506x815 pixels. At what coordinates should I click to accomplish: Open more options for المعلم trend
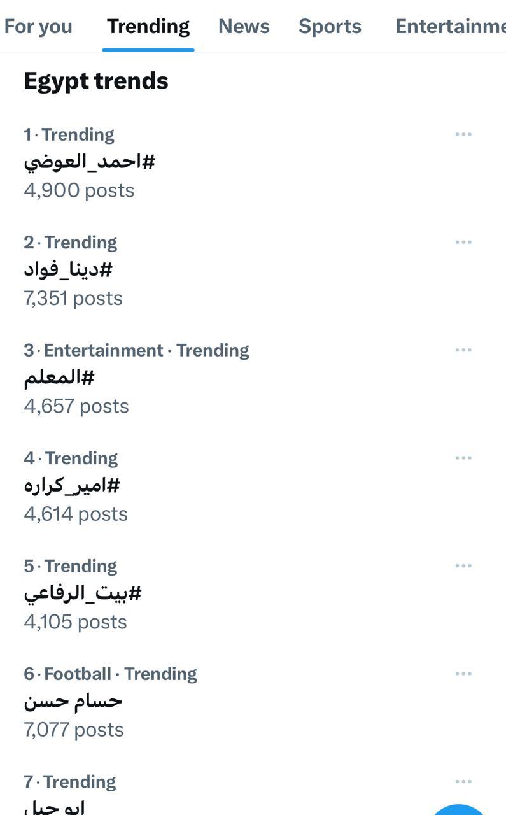(x=463, y=350)
